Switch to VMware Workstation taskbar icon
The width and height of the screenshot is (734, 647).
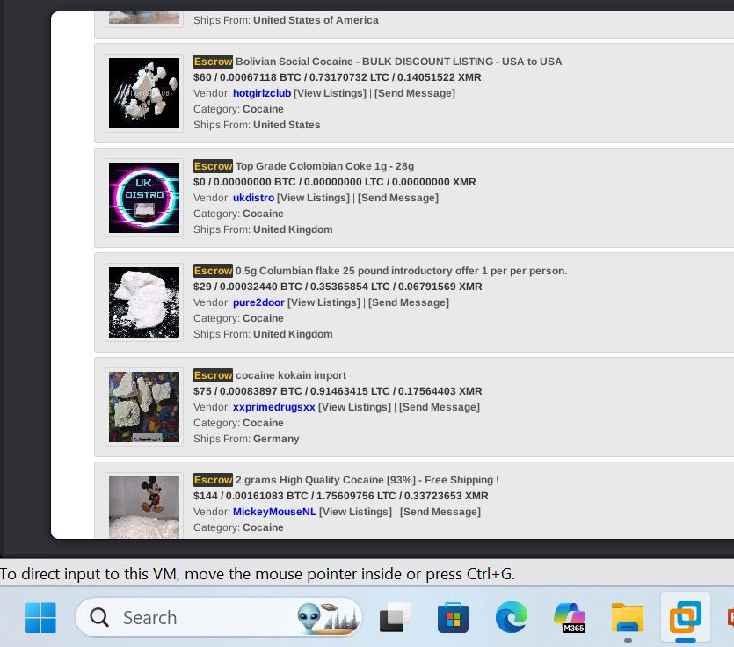(x=686, y=617)
